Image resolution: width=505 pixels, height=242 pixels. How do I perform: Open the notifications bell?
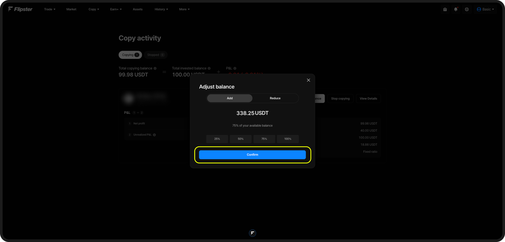456,9
